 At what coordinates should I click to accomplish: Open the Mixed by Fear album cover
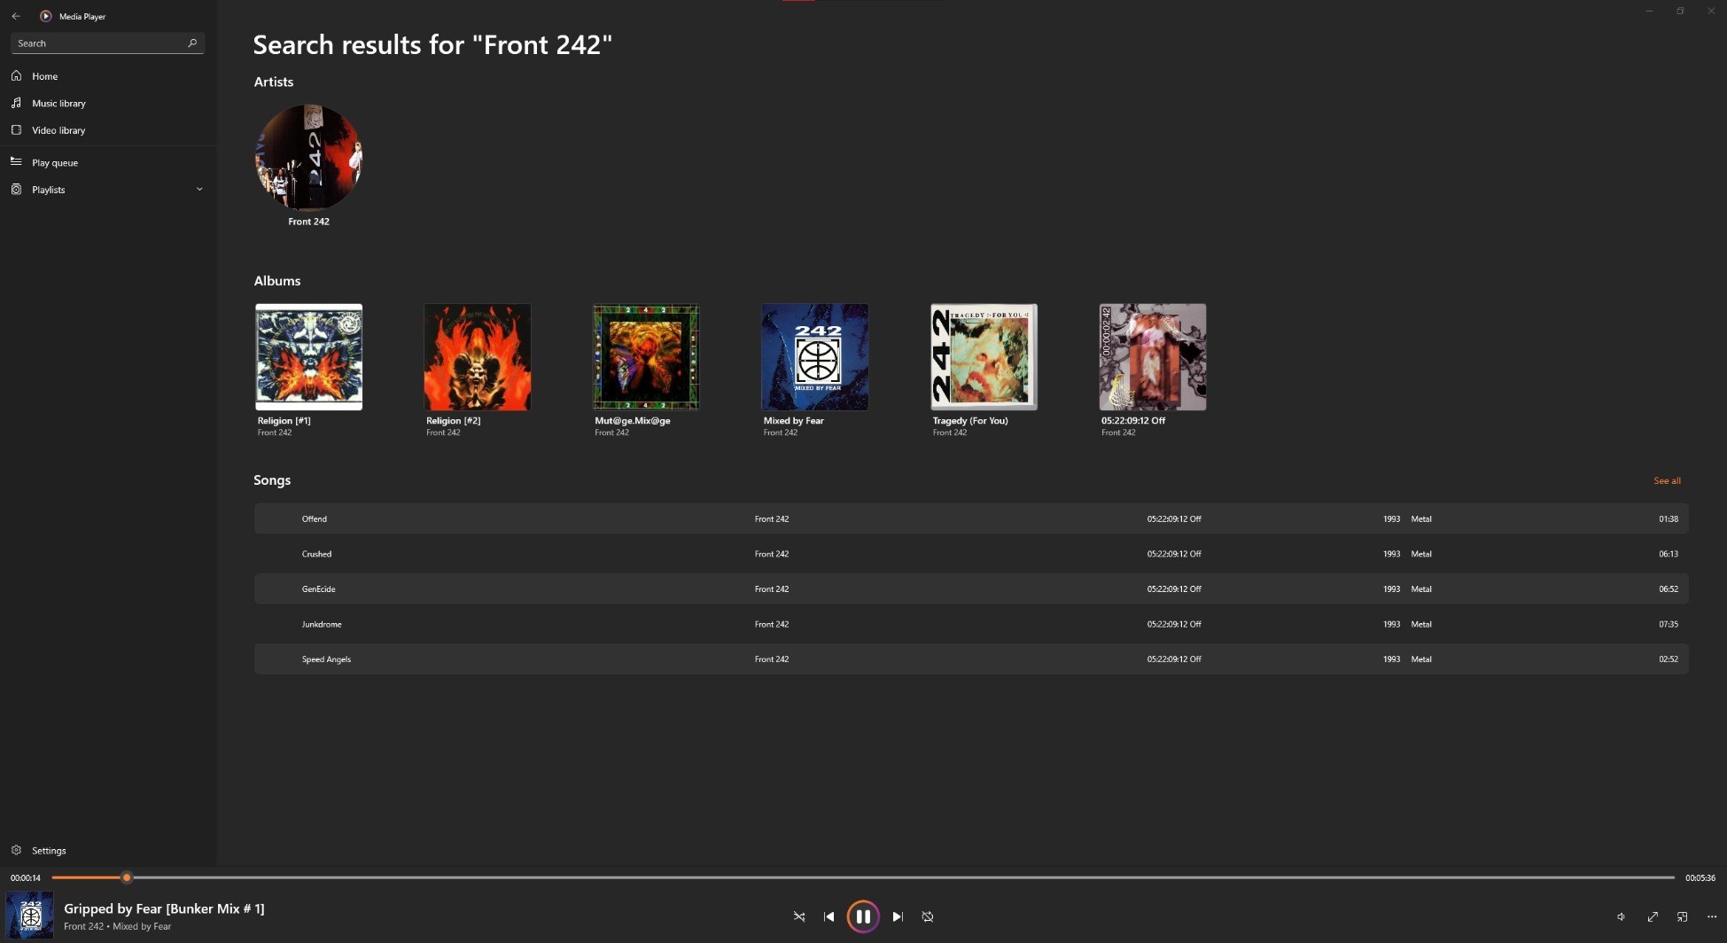click(815, 357)
